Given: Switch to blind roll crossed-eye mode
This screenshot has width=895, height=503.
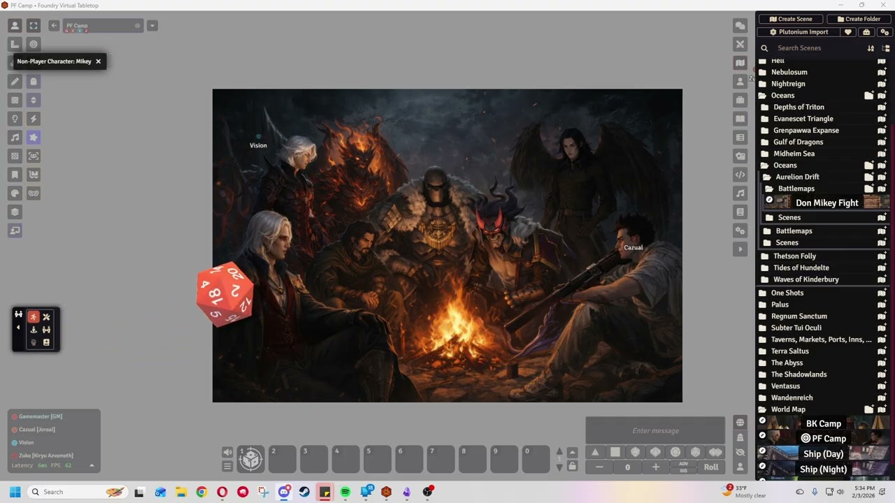Looking at the screenshot, I should pos(740,452).
